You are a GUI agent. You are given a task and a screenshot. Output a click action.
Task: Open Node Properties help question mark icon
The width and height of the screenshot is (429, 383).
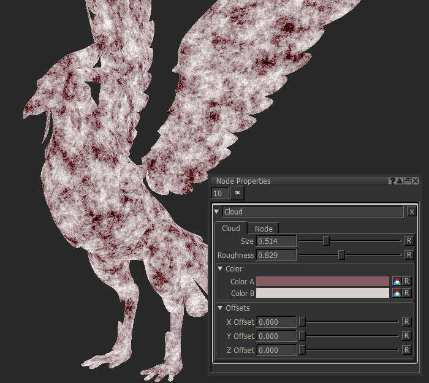click(x=392, y=181)
